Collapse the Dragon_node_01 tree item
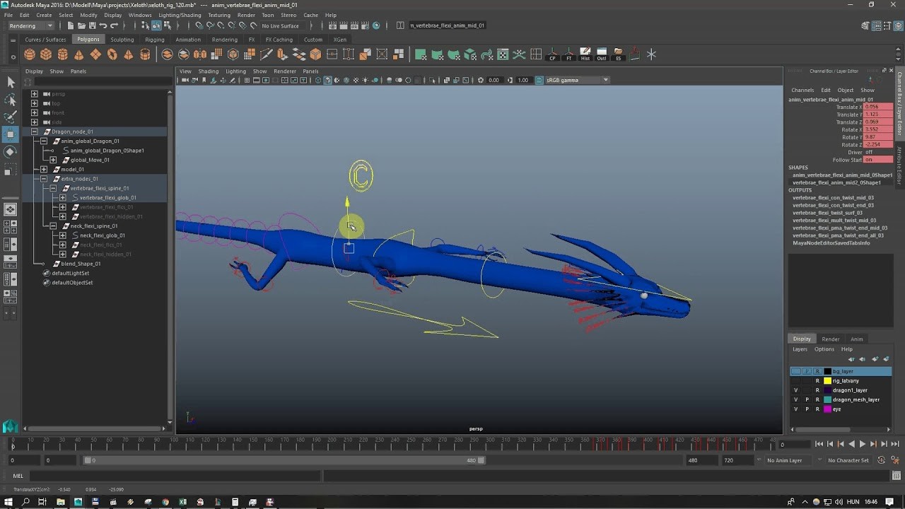905x509 pixels. [34, 131]
